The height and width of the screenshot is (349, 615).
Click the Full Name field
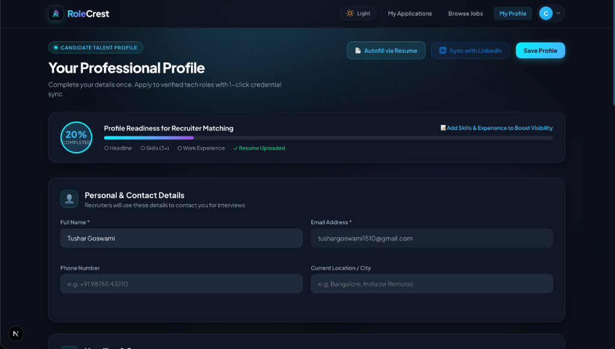point(181,238)
